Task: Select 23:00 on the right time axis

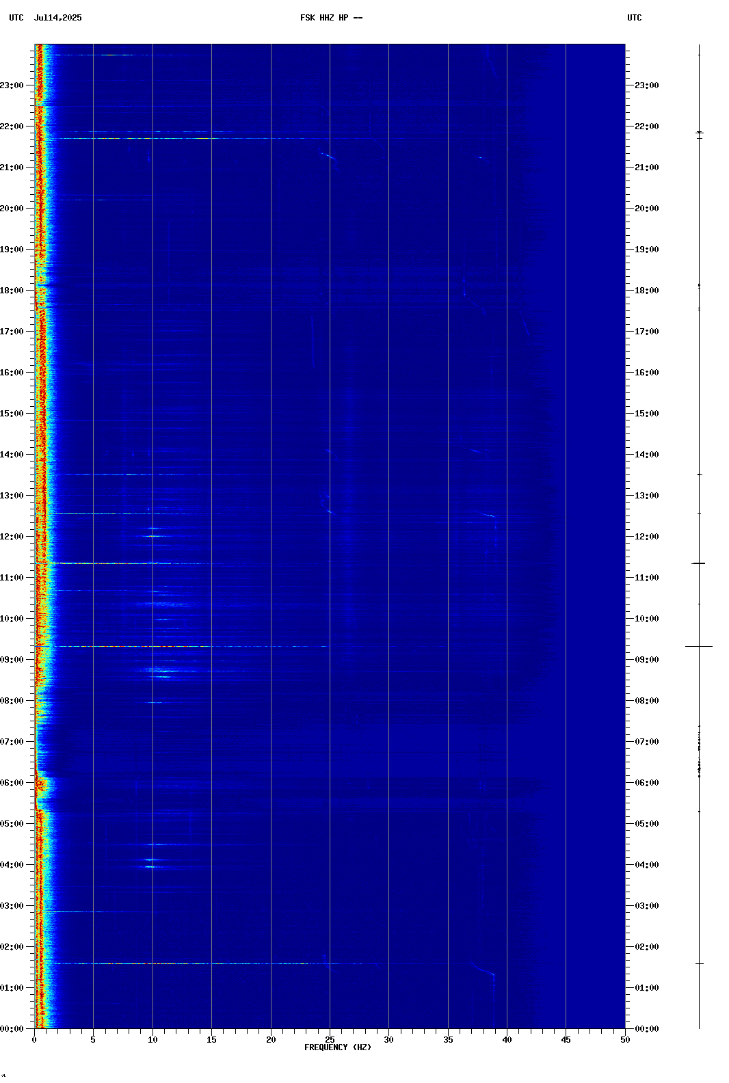Action: pyautogui.click(x=647, y=85)
